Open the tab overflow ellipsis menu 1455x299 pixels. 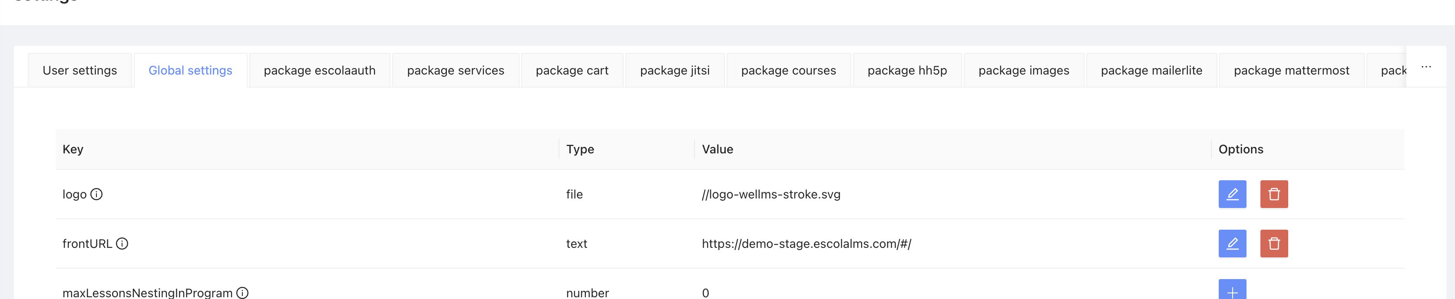point(1427,66)
